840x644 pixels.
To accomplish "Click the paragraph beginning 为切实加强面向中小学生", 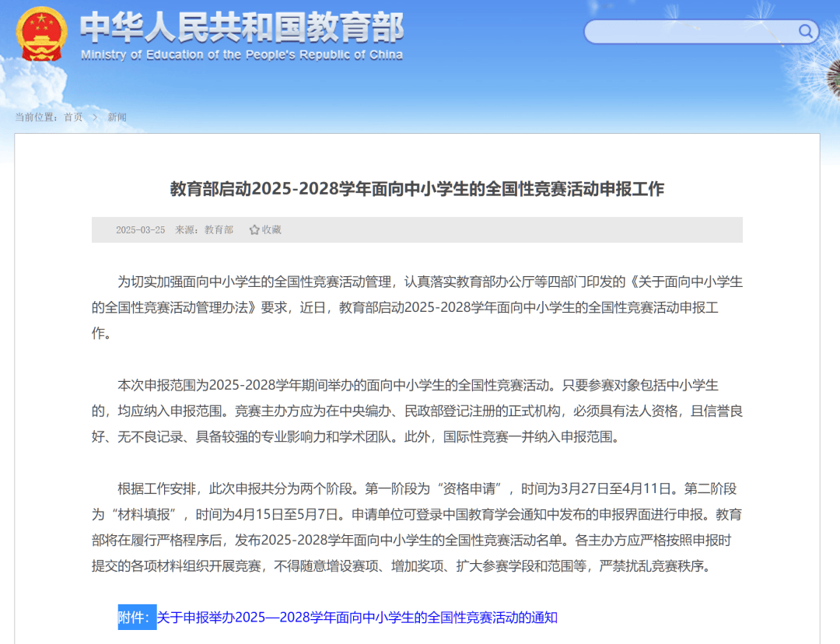I will tap(417, 307).
